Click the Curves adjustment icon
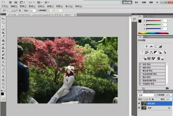The height and width of the screenshot is (116, 173). 155,46
